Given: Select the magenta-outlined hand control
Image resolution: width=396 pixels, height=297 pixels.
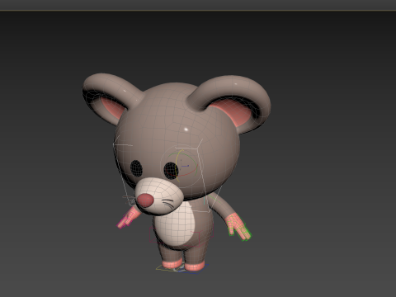Looking at the screenshot, I should pos(128,218).
